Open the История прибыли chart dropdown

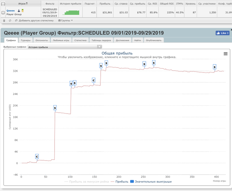tap(65, 47)
